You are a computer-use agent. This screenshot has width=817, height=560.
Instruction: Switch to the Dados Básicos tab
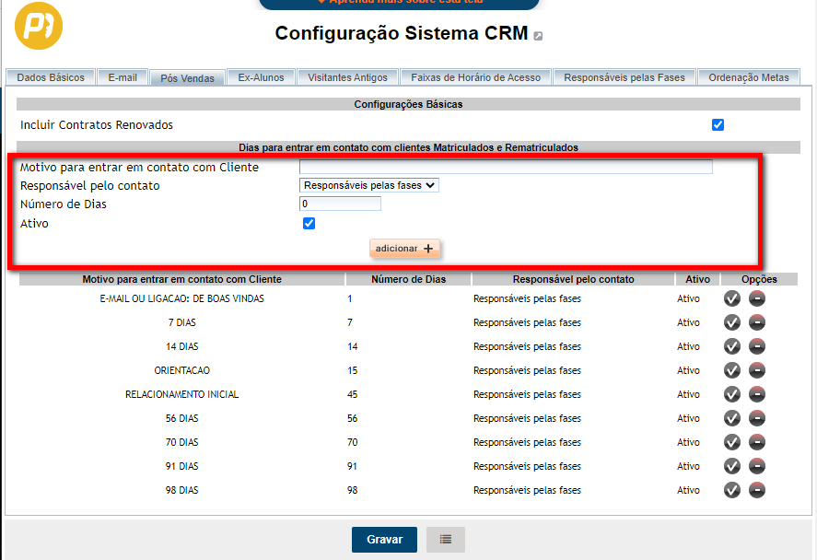51,77
